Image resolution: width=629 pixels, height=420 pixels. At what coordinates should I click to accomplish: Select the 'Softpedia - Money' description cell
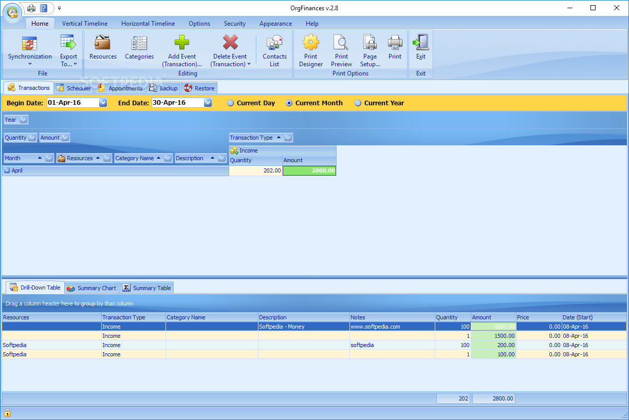click(x=304, y=327)
